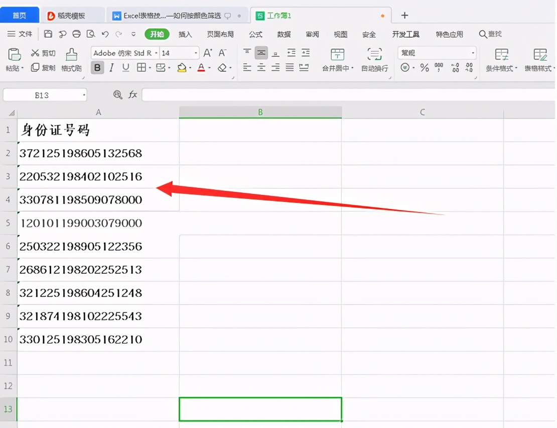Switch to the 页面布局 ribbon tab
Image resolution: width=557 pixels, height=428 pixels.
pos(220,34)
